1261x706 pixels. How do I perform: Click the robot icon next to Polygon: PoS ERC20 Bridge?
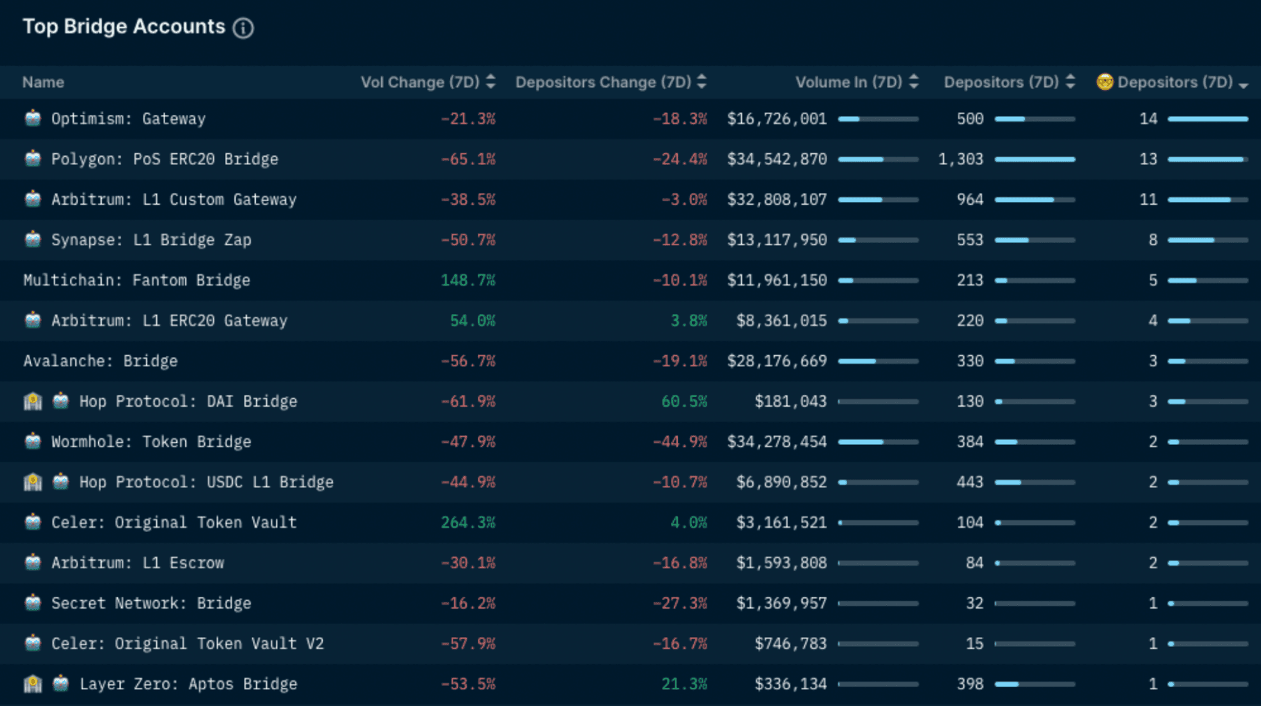[x=33, y=159]
